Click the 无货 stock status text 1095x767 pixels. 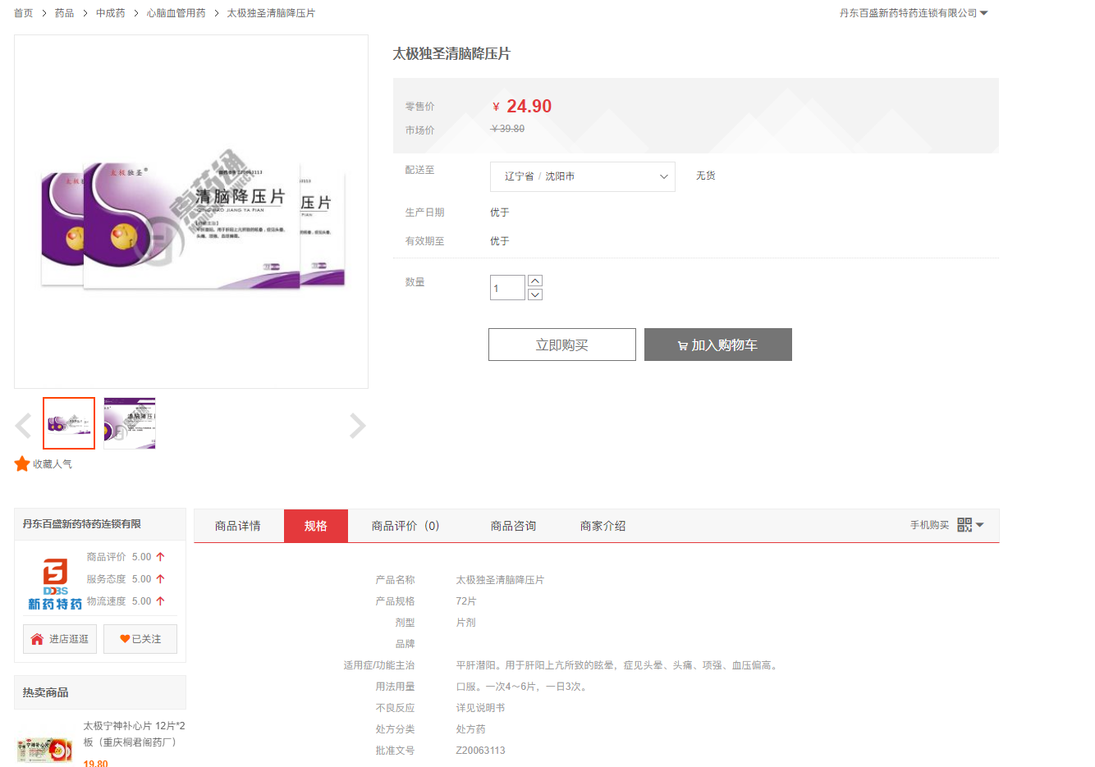(x=706, y=176)
